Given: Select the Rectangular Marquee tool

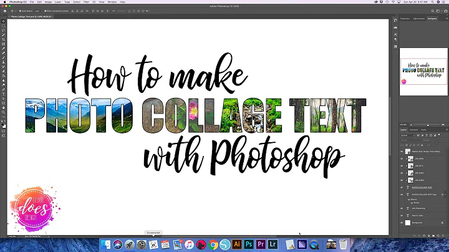Looking at the screenshot, I should coord(4,26).
